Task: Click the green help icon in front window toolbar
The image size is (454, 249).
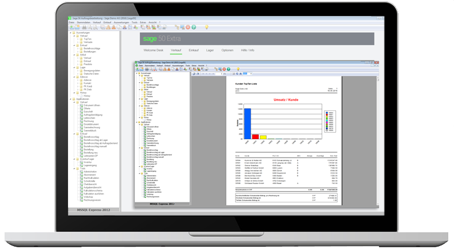Action: (229, 69)
